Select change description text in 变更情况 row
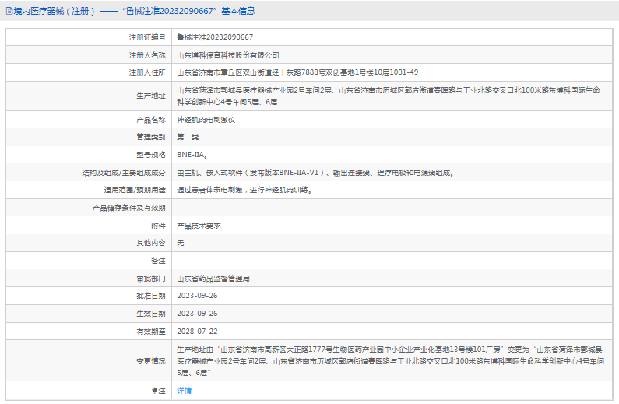Image resolution: width=619 pixels, height=404 pixels. click(390, 361)
